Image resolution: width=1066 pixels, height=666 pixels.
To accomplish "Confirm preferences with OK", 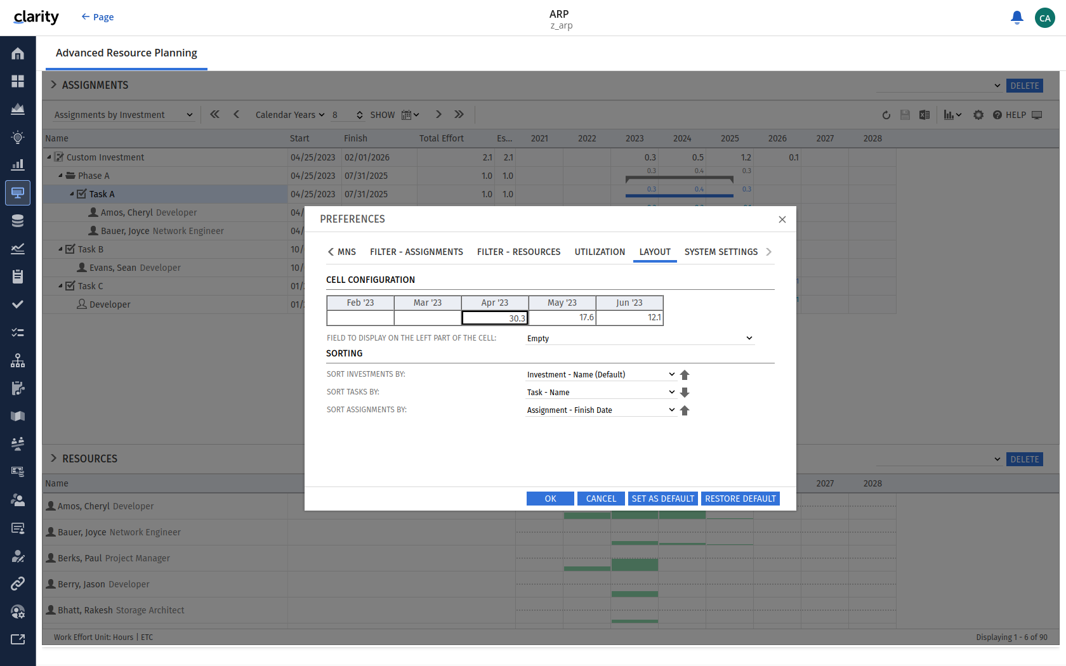I will (550, 499).
